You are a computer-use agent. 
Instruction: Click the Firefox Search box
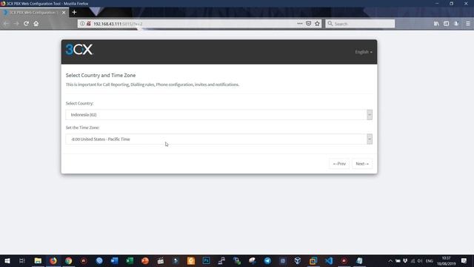360,24
